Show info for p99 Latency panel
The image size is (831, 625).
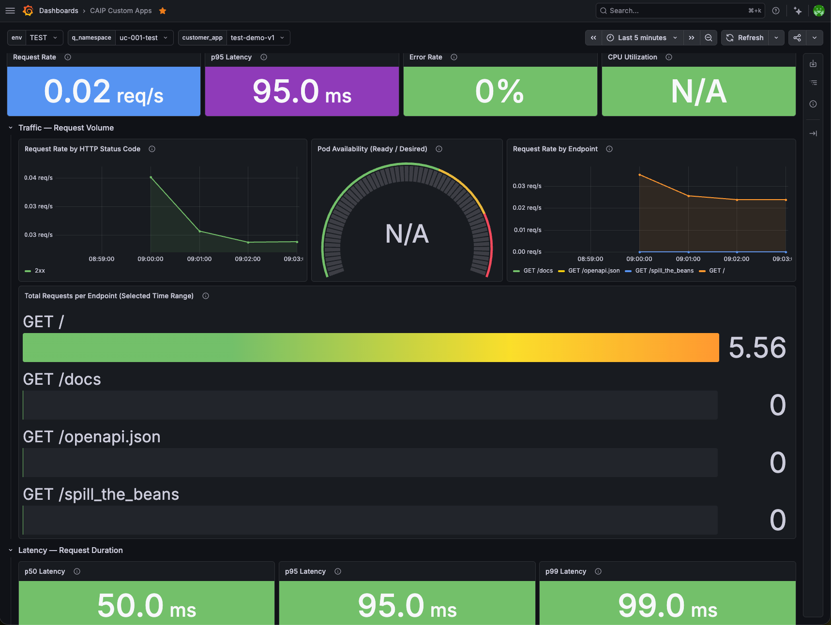point(598,571)
